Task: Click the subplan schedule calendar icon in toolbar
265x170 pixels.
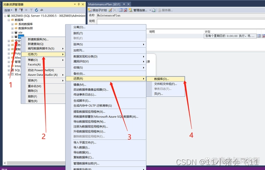Action: click(x=120, y=10)
